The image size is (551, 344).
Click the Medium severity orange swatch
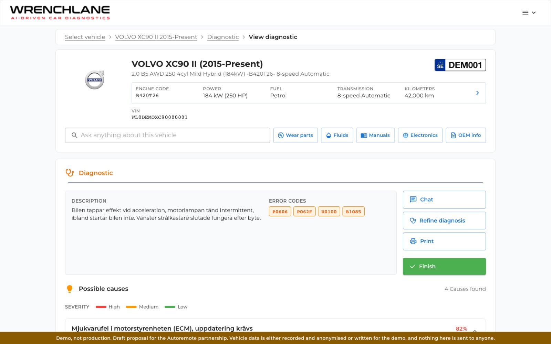click(x=131, y=307)
